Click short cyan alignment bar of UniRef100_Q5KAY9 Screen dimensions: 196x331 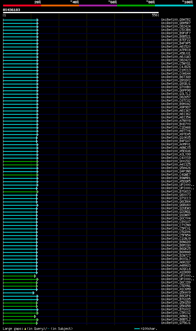19,293
